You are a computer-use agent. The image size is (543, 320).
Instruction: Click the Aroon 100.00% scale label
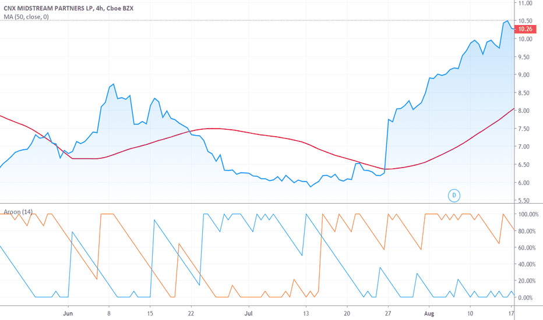528,215
